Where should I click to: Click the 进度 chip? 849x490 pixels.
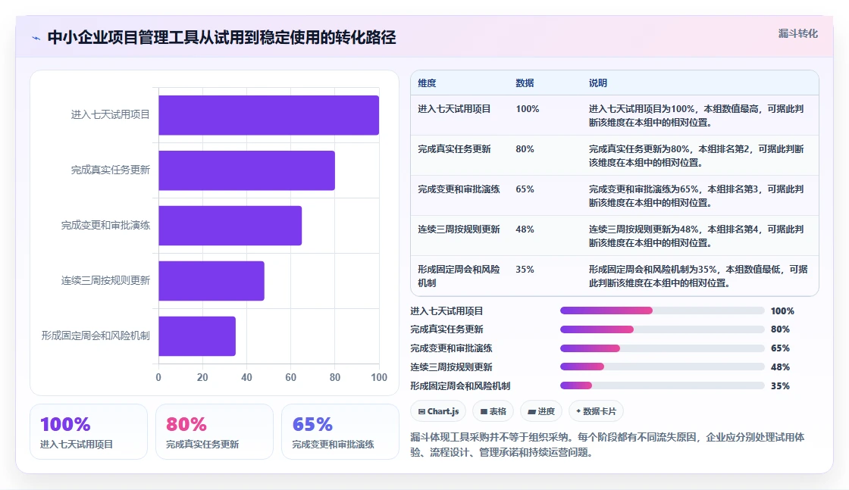[x=541, y=411]
